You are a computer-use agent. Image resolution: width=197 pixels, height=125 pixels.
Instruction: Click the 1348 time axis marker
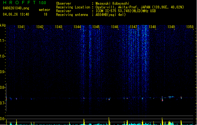click(x=152, y=27)
